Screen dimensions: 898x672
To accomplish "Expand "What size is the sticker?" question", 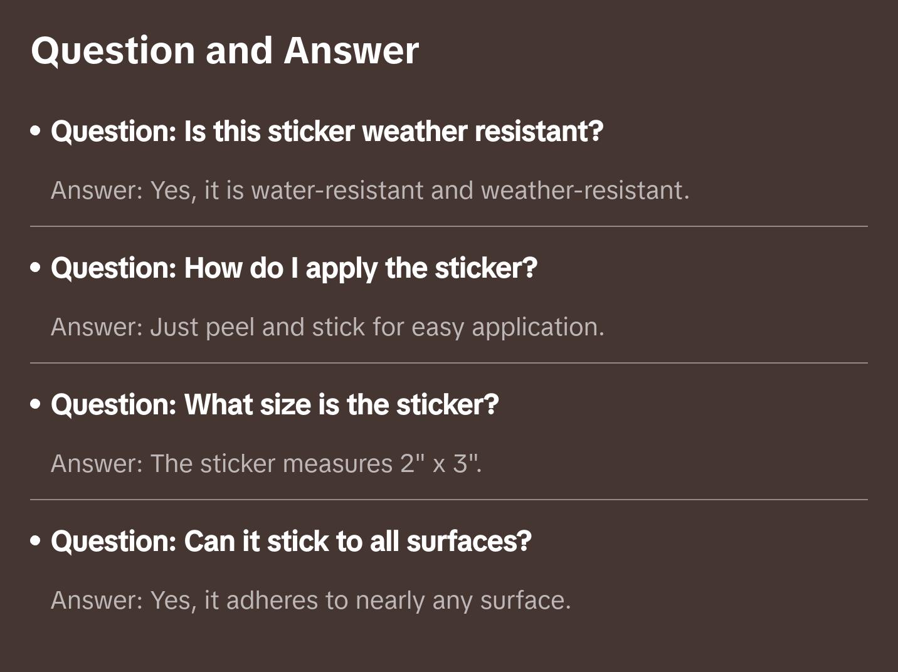I will (275, 405).
